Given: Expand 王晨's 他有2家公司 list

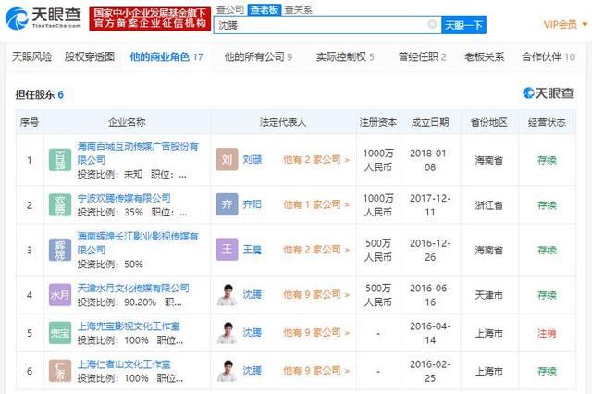Looking at the screenshot, I should 316,250.
